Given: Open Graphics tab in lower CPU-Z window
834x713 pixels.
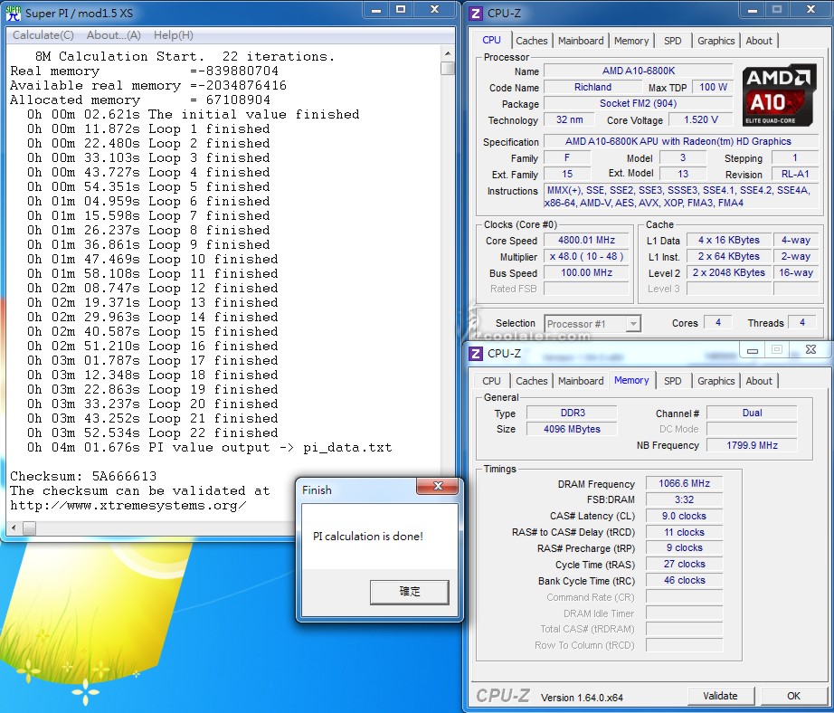Looking at the screenshot, I should click(x=716, y=381).
